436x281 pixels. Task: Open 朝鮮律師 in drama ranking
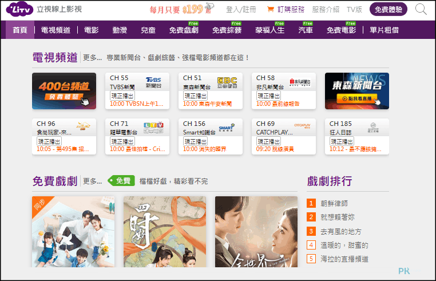(x=334, y=203)
